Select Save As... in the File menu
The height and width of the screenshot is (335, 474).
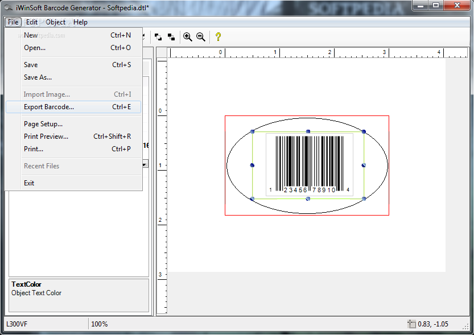73,77
